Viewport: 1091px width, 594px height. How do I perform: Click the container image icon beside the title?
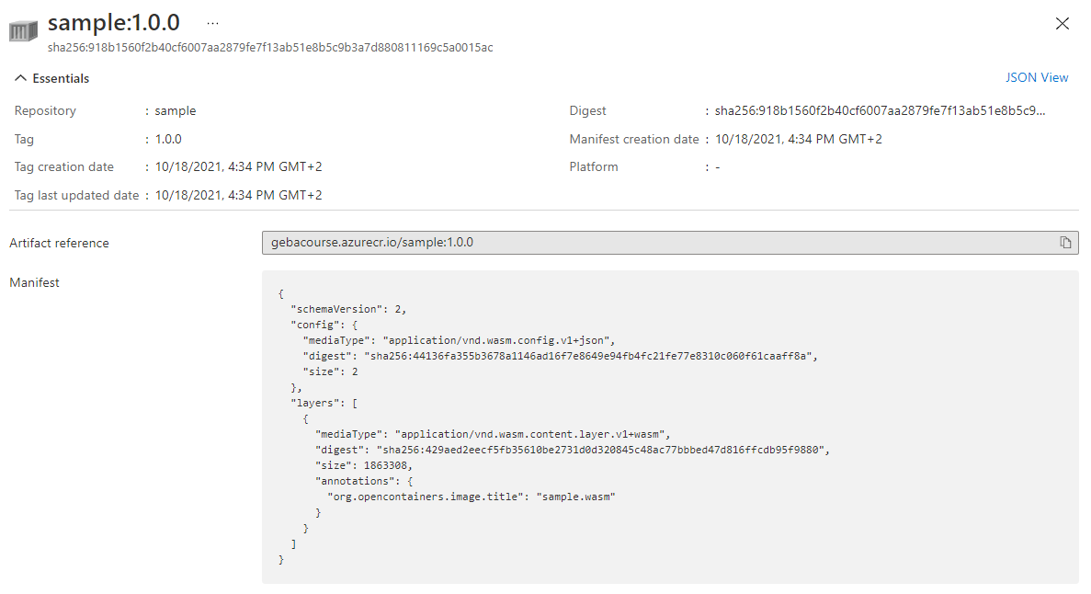click(x=23, y=30)
